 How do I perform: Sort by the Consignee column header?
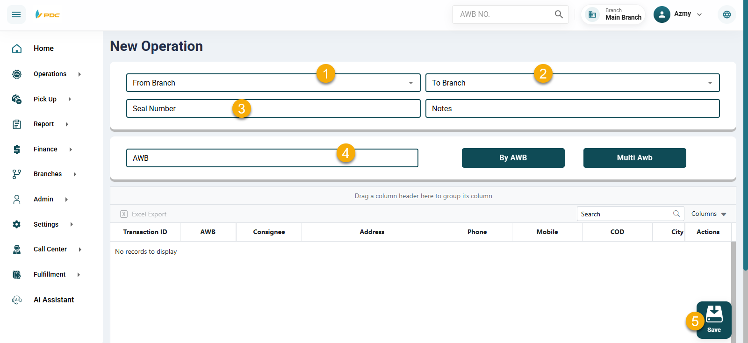pyautogui.click(x=269, y=232)
